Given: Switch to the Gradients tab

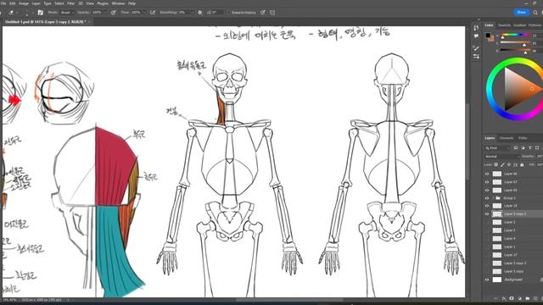Looking at the screenshot, I should coord(520,25).
